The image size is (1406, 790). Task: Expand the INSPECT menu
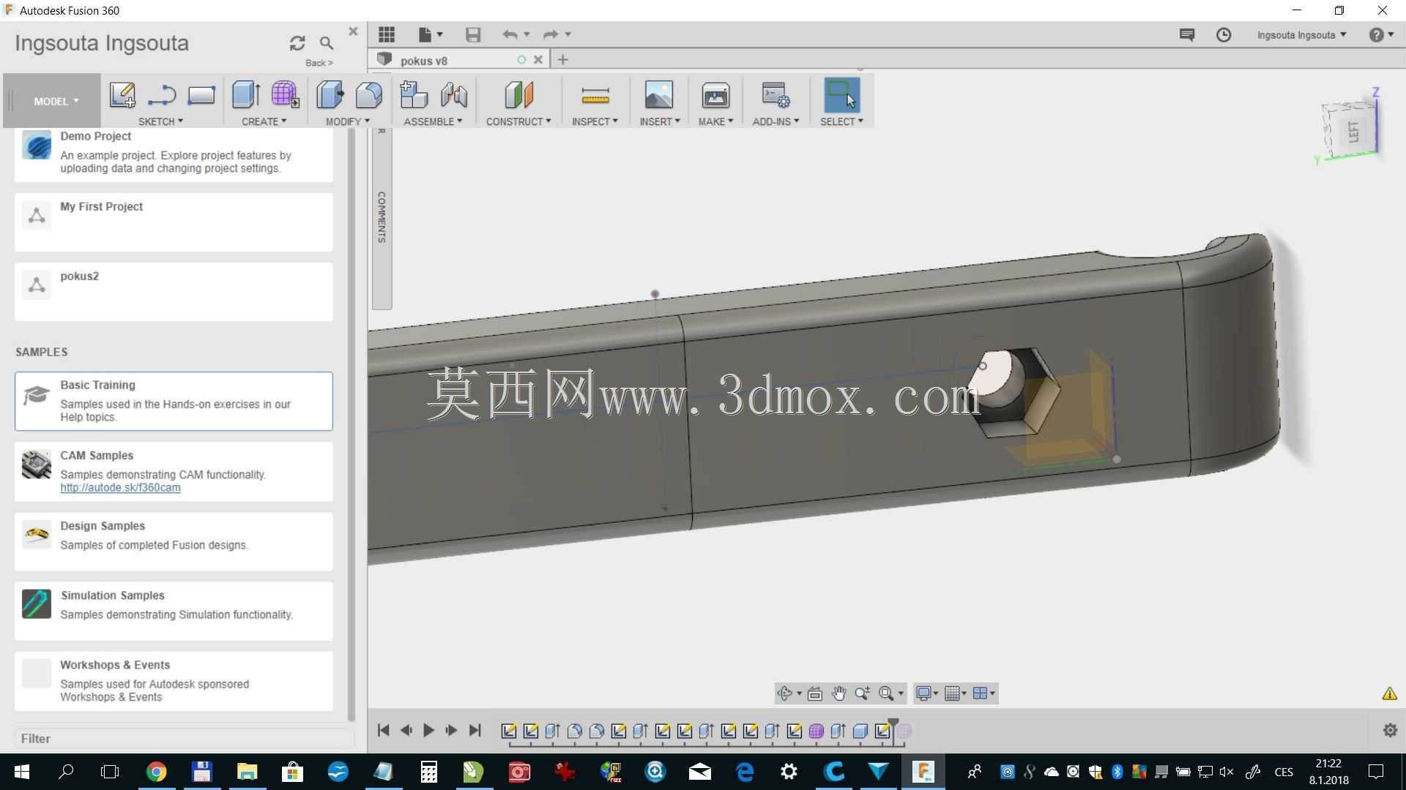pos(595,121)
